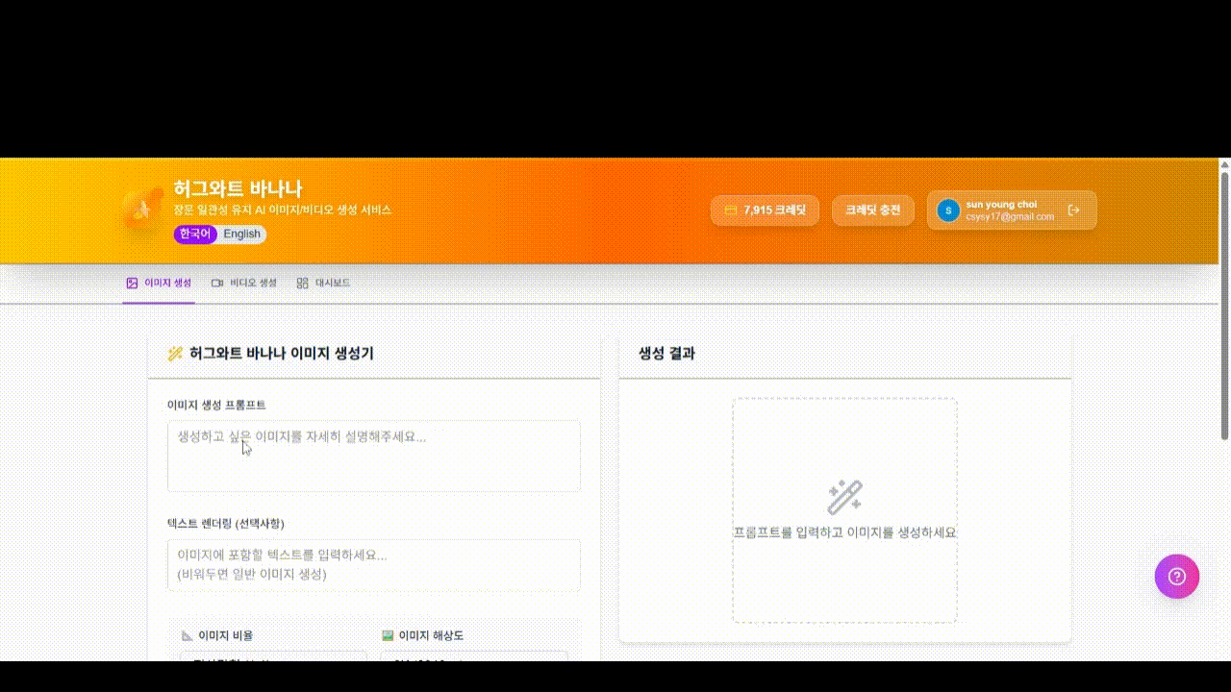The width and height of the screenshot is (1231, 692).
Task: Click the subtitle mentioning "AI 이미지/비디오 생성 서비스"
Action: (283, 210)
